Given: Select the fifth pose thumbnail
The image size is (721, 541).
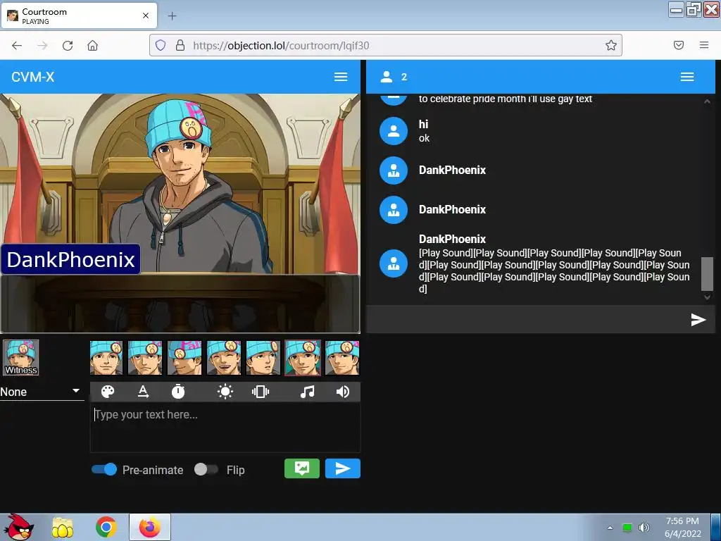Looking at the screenshot, I should tap(263, 358).
